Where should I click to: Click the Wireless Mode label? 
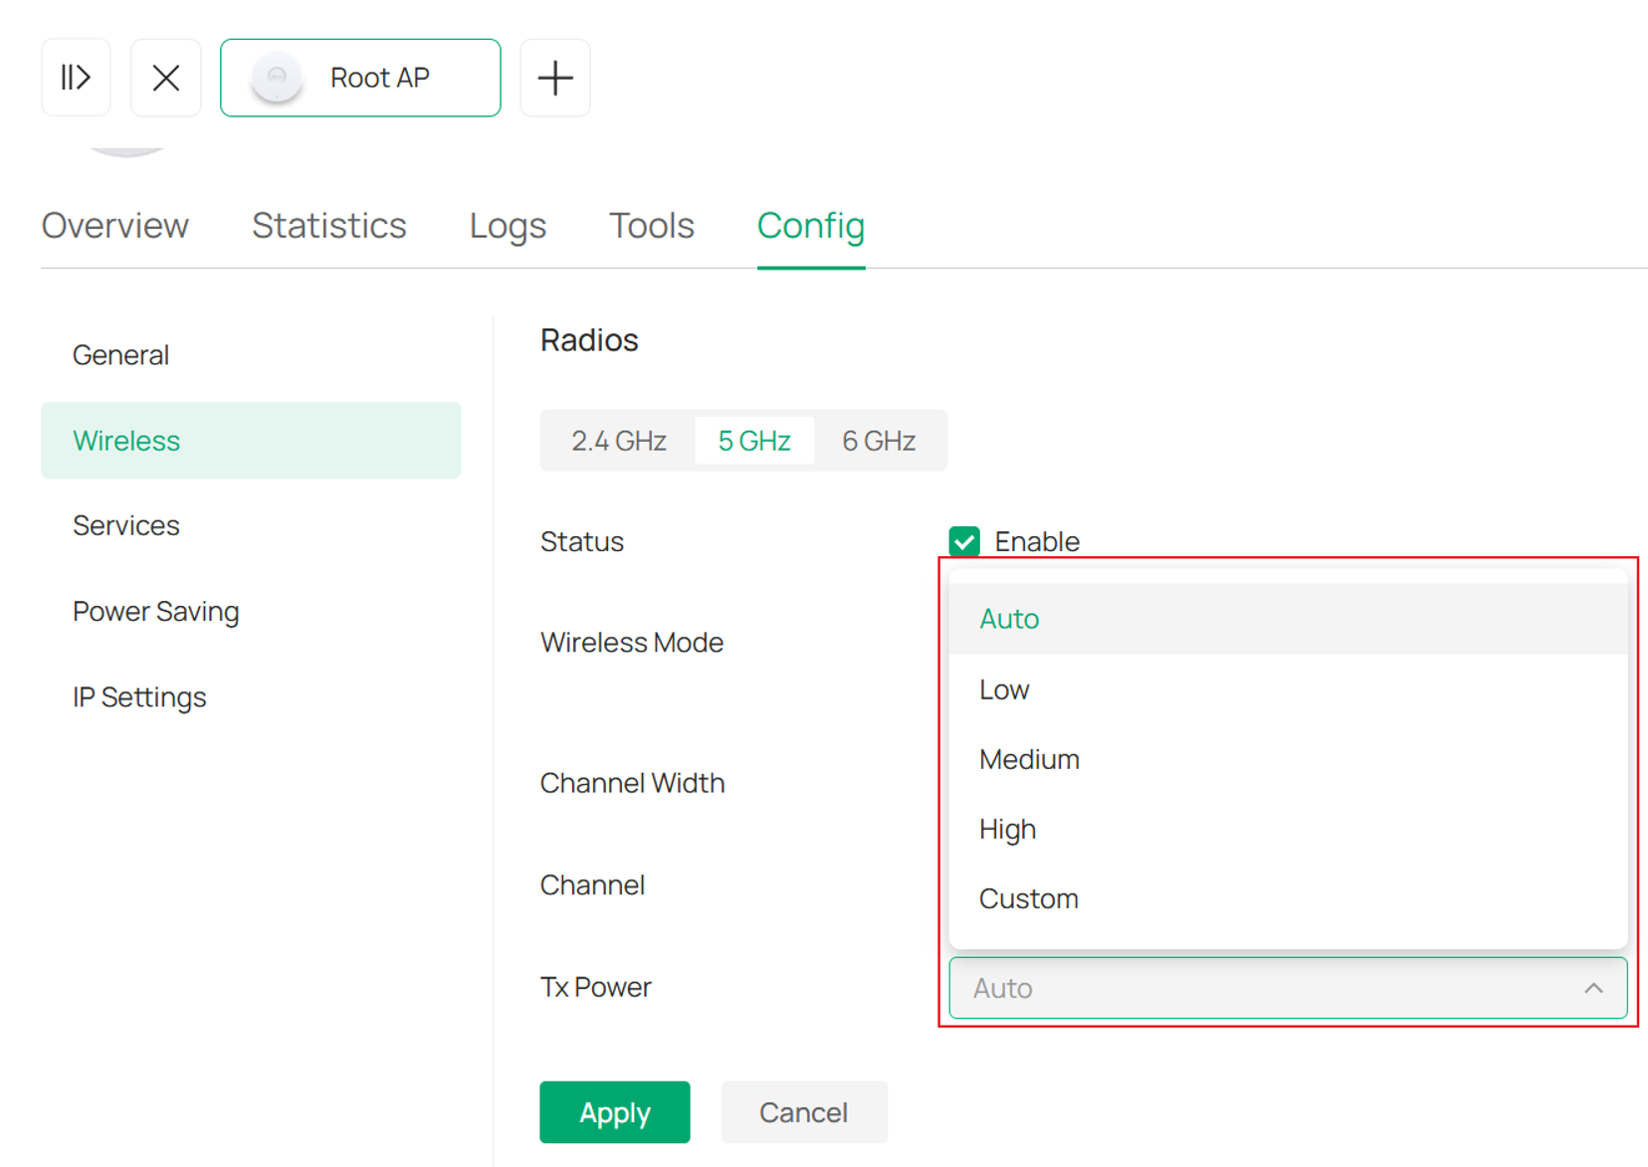pyautogui.click(x=632, y=643)
